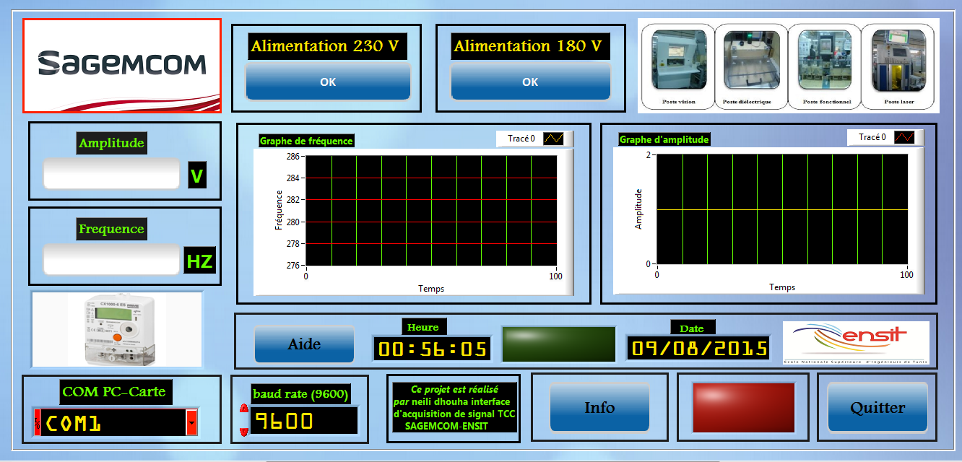Click the ENSIT logo
Image resolution: width=962 pixels, height=462 pixels.
click(x=857, y=342)
